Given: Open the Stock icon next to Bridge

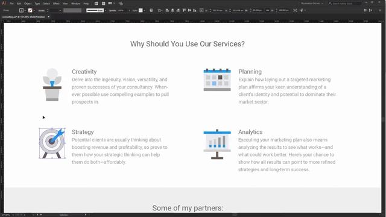Looking at the screenshot, I should tap(103, 4).
